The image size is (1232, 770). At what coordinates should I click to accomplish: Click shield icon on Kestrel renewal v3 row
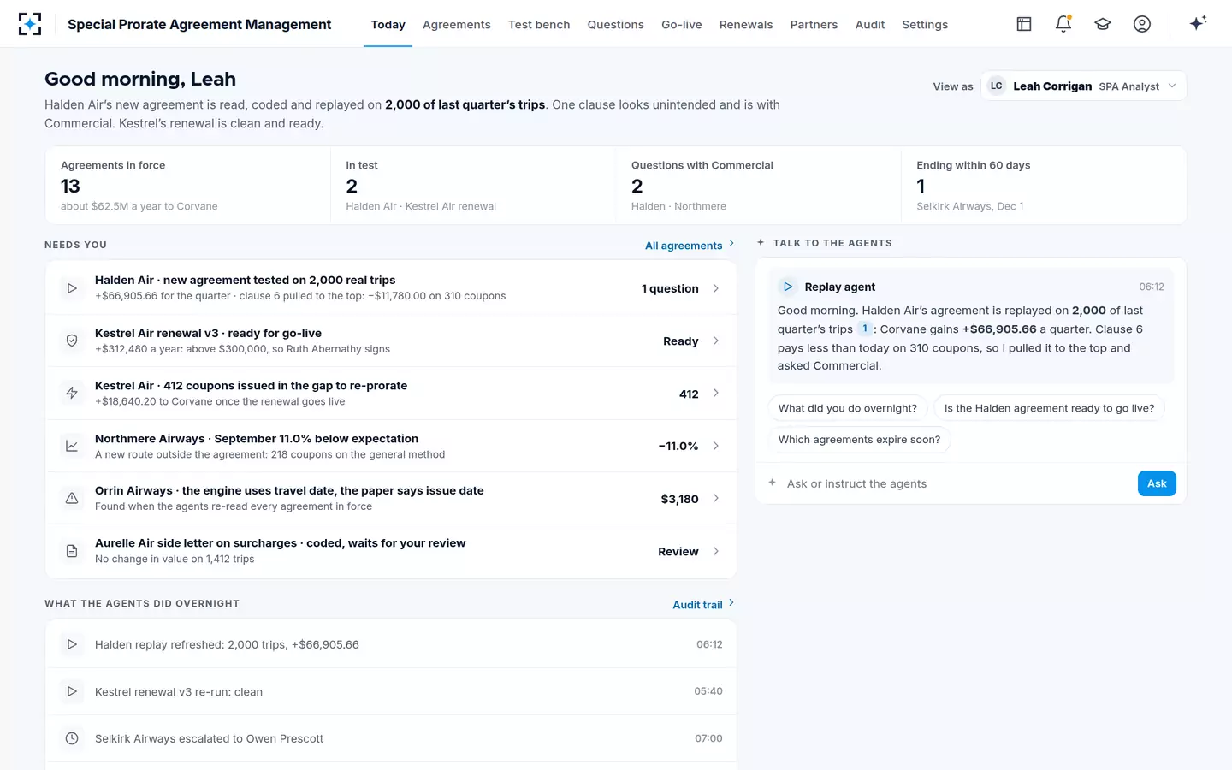(72, 341)
